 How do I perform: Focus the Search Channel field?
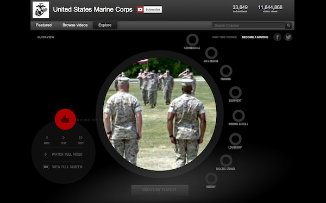(x=249, y=26)
